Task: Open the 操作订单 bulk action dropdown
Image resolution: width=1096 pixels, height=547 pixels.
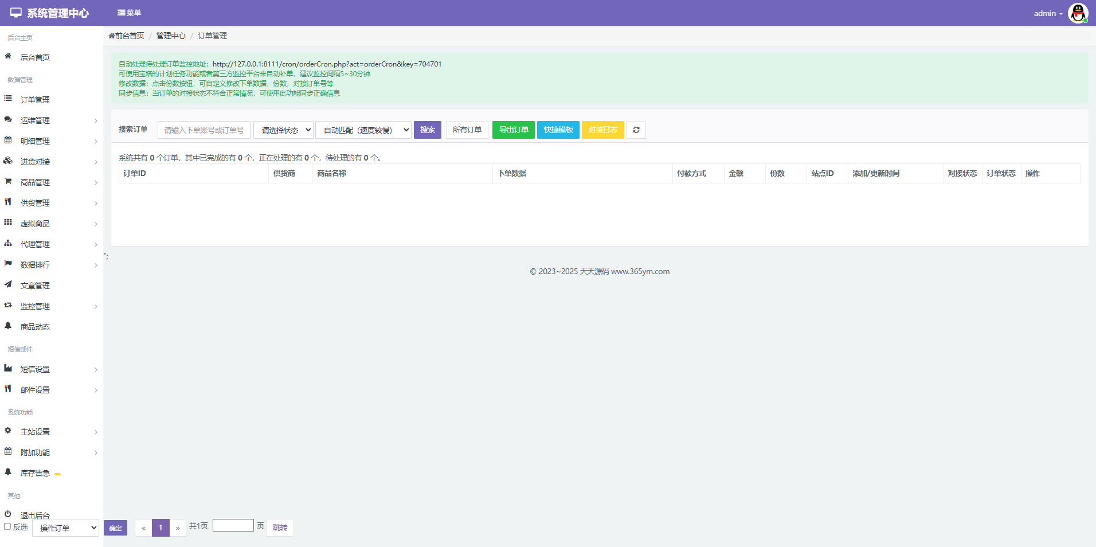Action: [65, 528]
